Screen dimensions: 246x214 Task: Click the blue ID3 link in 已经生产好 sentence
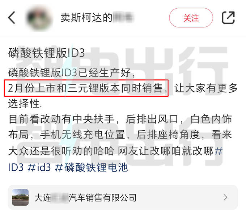click(69, 73)
